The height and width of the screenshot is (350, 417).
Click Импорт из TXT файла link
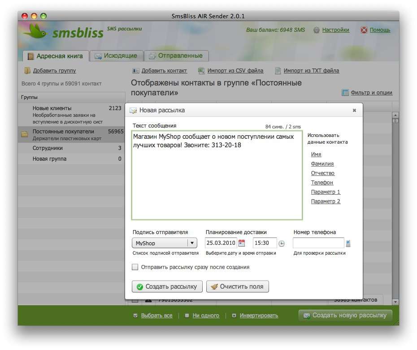pos(312,71)
